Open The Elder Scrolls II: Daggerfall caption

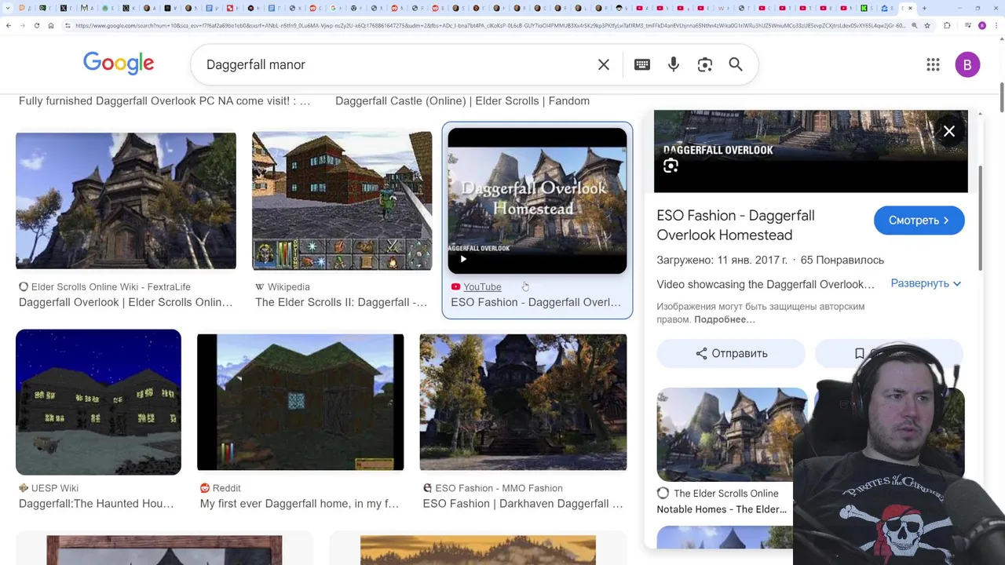tap(341, 302)
